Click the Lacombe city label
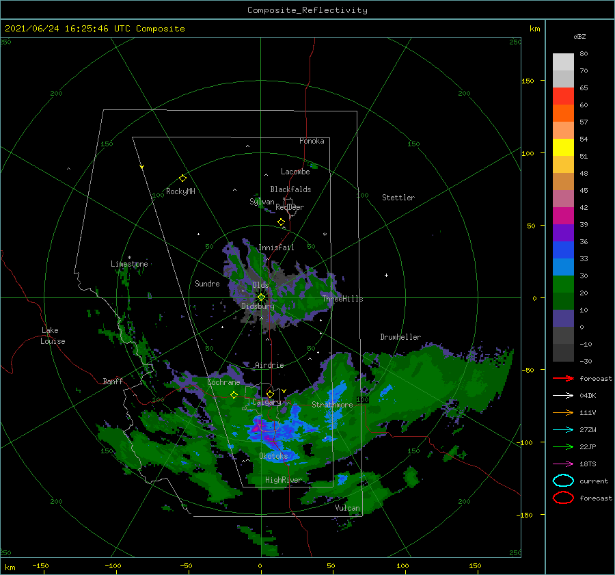 295,172
